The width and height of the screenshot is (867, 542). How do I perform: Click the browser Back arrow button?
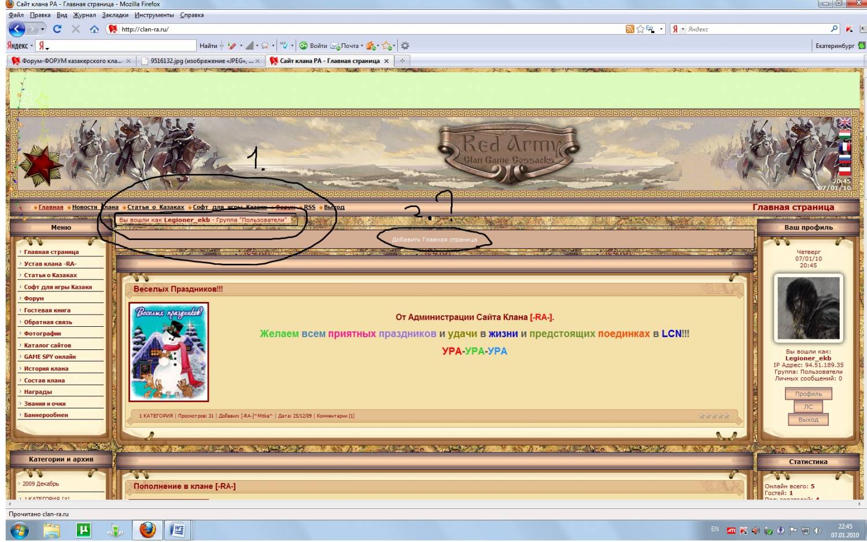(x=17, y=29)
